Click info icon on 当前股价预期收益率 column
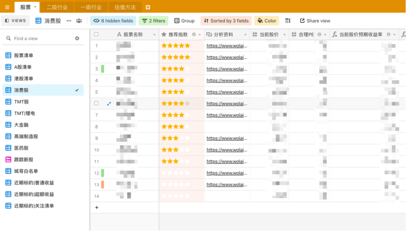The image size is (406, 231). (388, 35)
